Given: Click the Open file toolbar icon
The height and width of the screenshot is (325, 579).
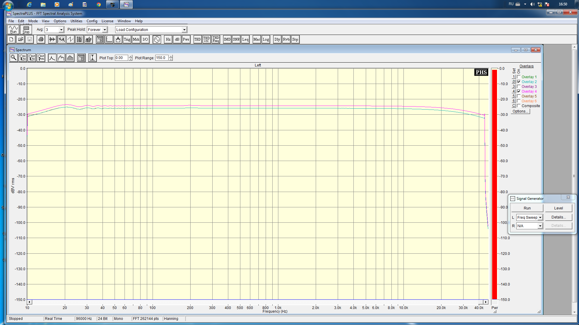Looking at the screenshot, I should coord(21,39).
